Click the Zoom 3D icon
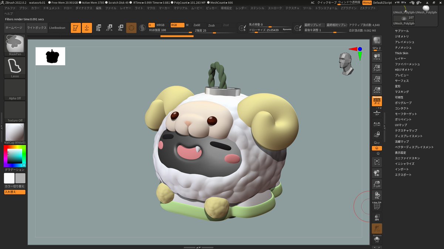The width and height of the screenshot is (444, 249). (377, 184)
